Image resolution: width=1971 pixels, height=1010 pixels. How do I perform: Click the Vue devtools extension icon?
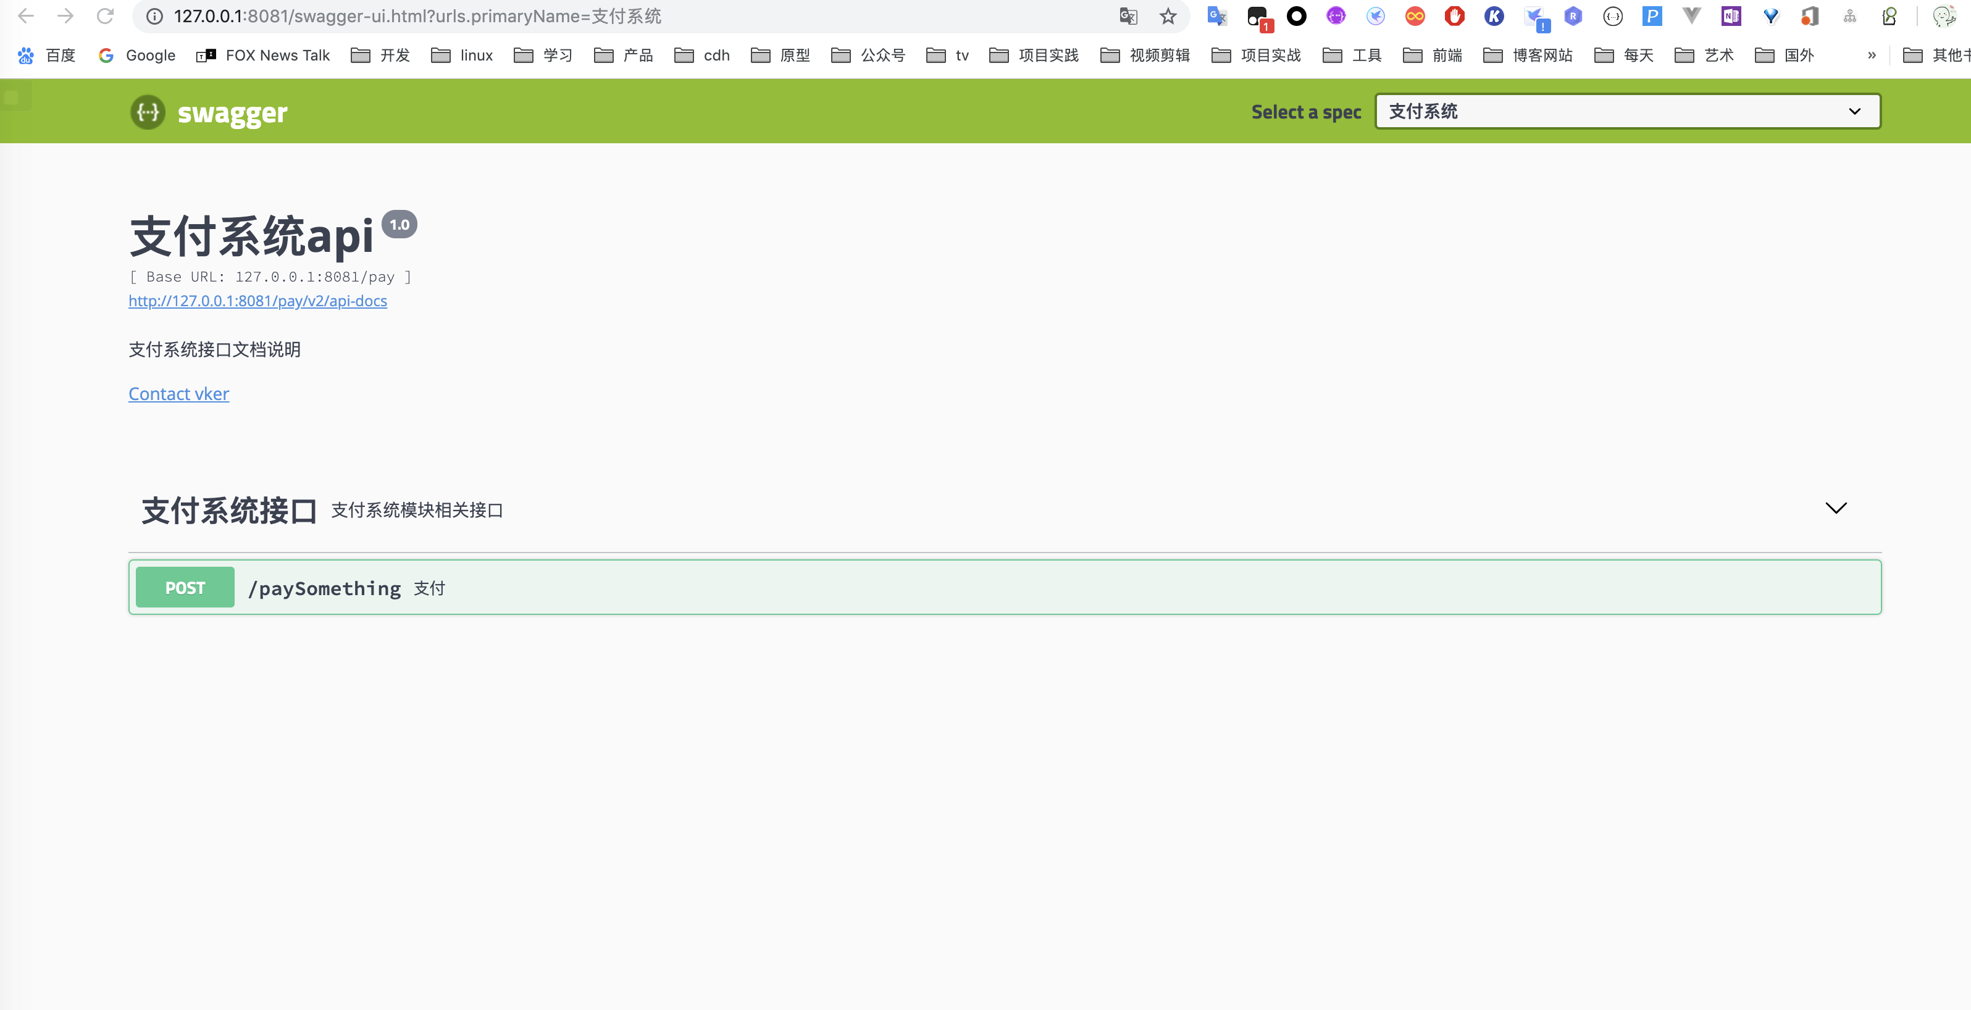[x=1692, y=16]
